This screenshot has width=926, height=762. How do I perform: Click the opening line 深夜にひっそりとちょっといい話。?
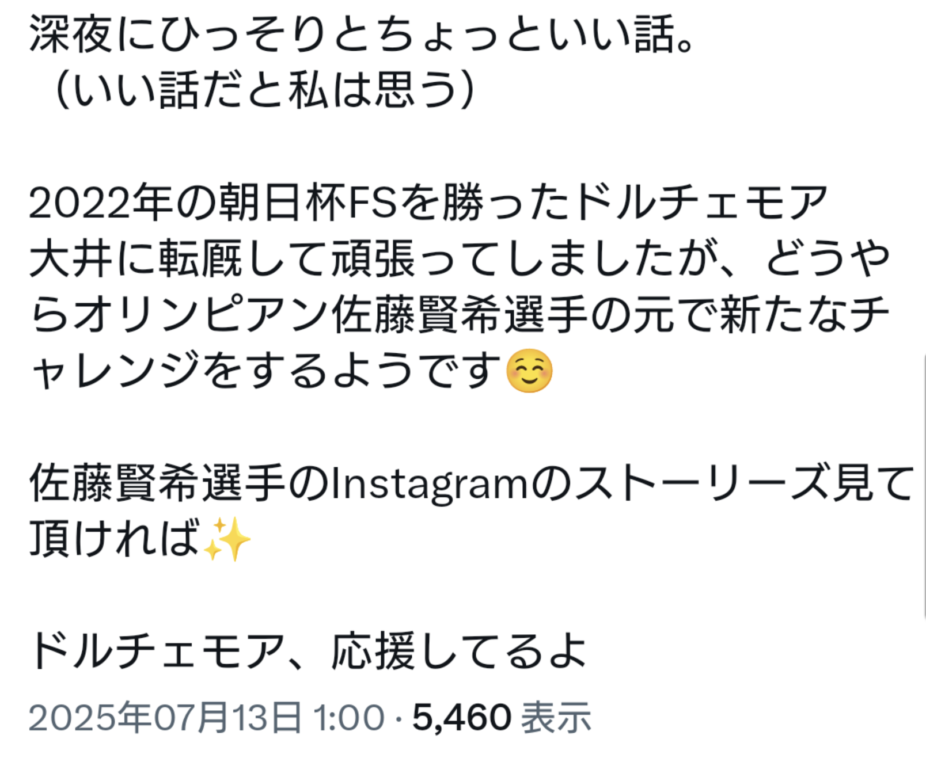click(x=363, y=35)
